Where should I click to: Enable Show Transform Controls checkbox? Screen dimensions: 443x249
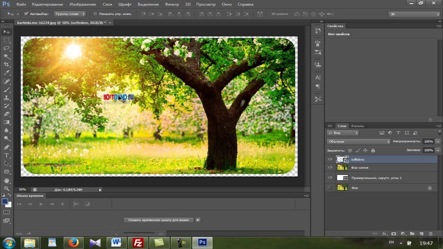95,14
